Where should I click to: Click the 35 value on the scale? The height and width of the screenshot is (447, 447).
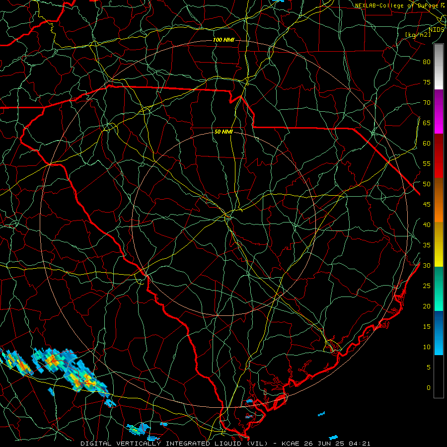(427, 245)
